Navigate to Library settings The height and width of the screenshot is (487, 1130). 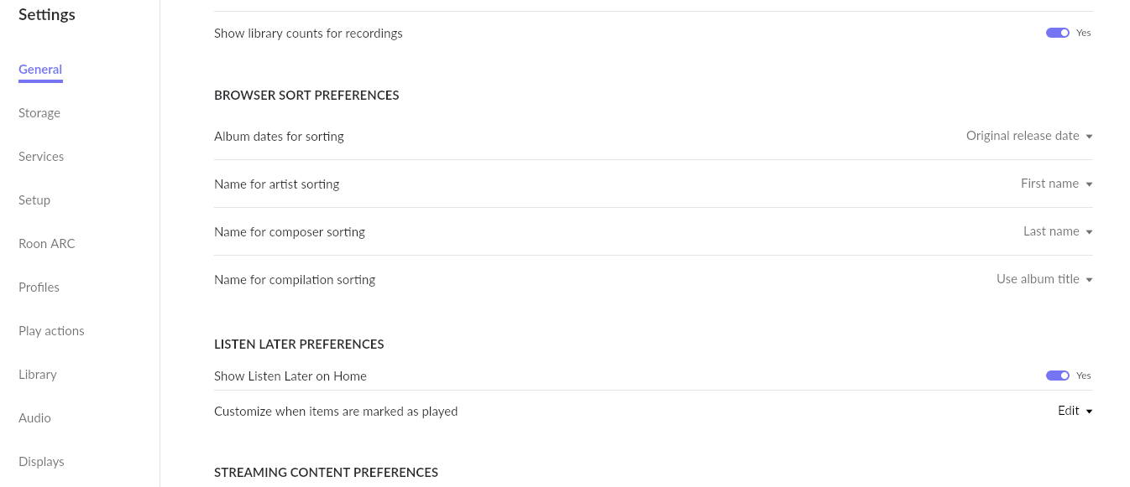point(38,375)
